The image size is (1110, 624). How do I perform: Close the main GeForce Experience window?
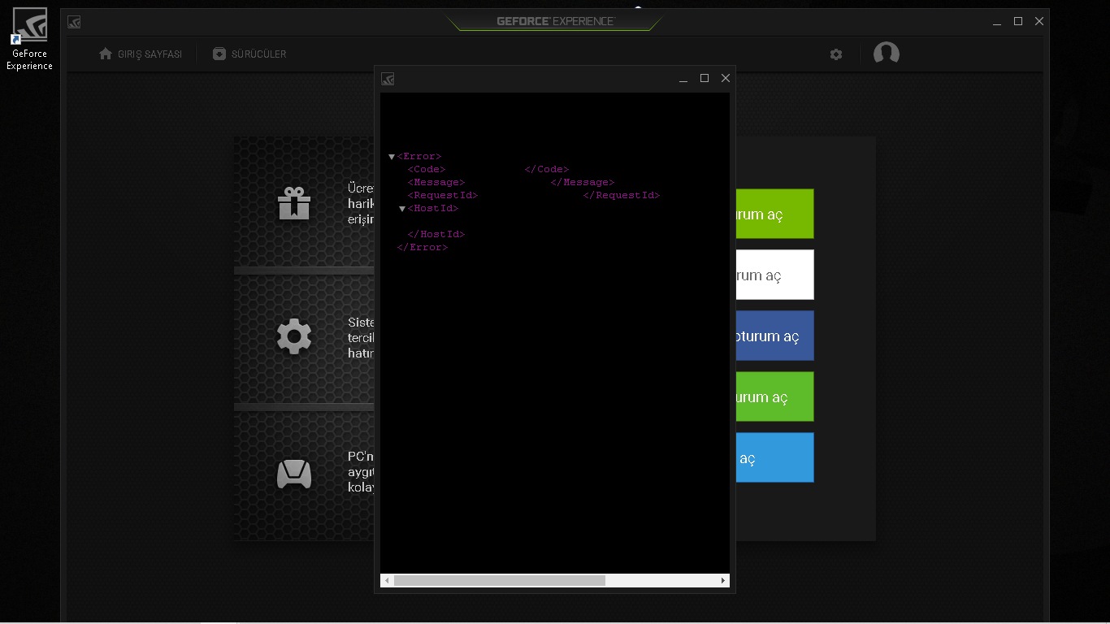1039,22
